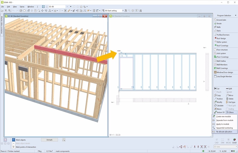Screen dimensions: 238x153
Task: Open the 3D: BK view dropdown
Action: click(71, 7)
